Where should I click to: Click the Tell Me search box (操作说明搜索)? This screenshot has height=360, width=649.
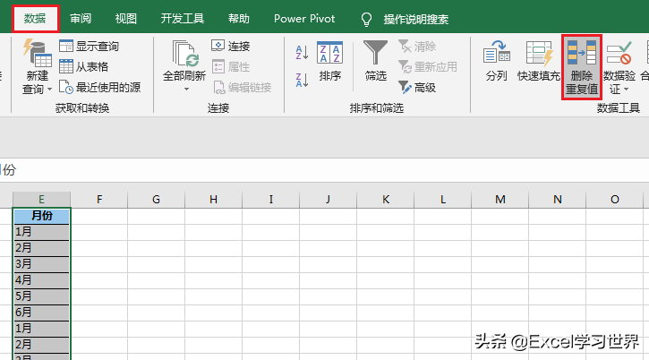click(416, 19)
